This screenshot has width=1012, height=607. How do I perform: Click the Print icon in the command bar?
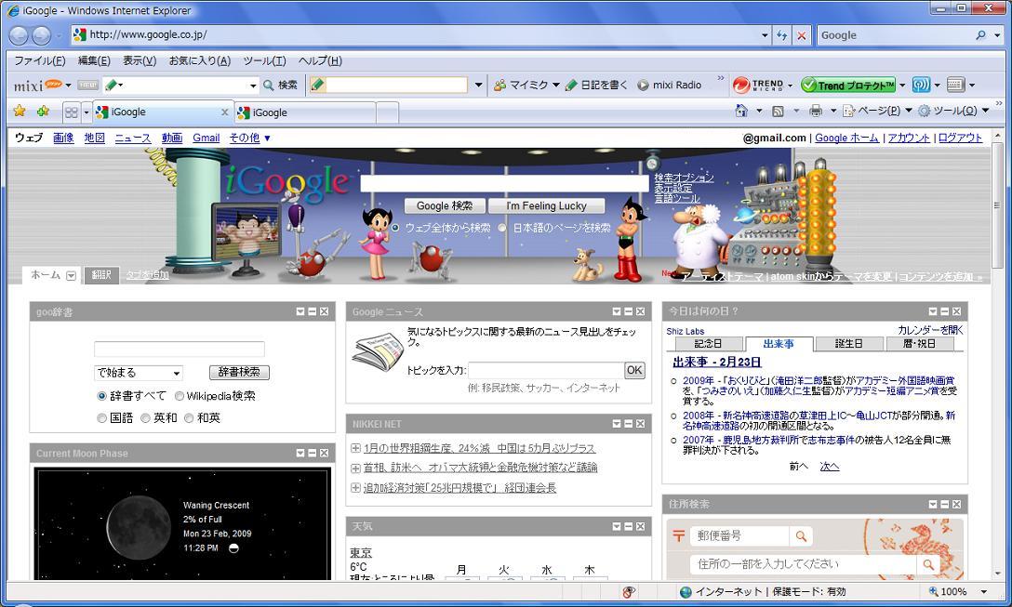pyautogui.click(x=816, y=111)
